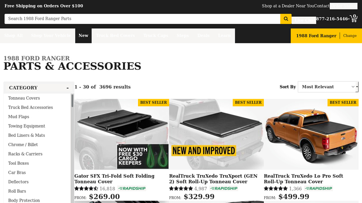Open the shopping cart icon
362x203 pixels.
[x=354, y=18]
